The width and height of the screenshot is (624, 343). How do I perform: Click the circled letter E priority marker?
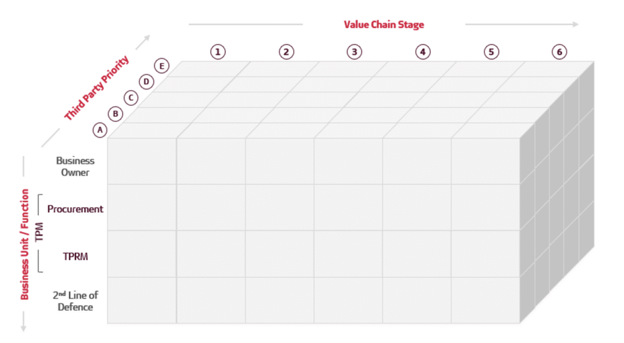tap(161, 66)
